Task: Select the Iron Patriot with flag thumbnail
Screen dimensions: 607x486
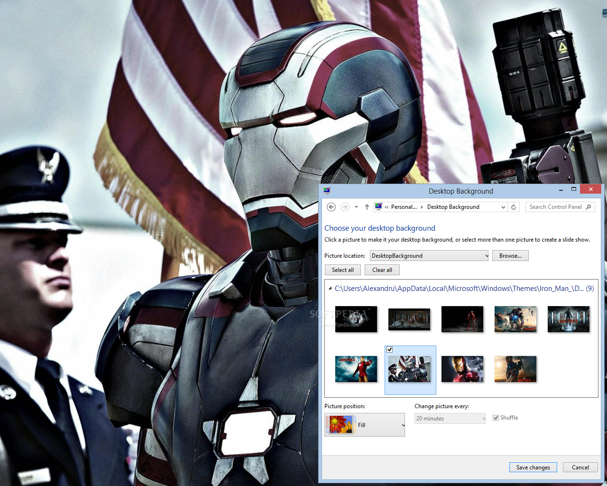Action: 409,369
